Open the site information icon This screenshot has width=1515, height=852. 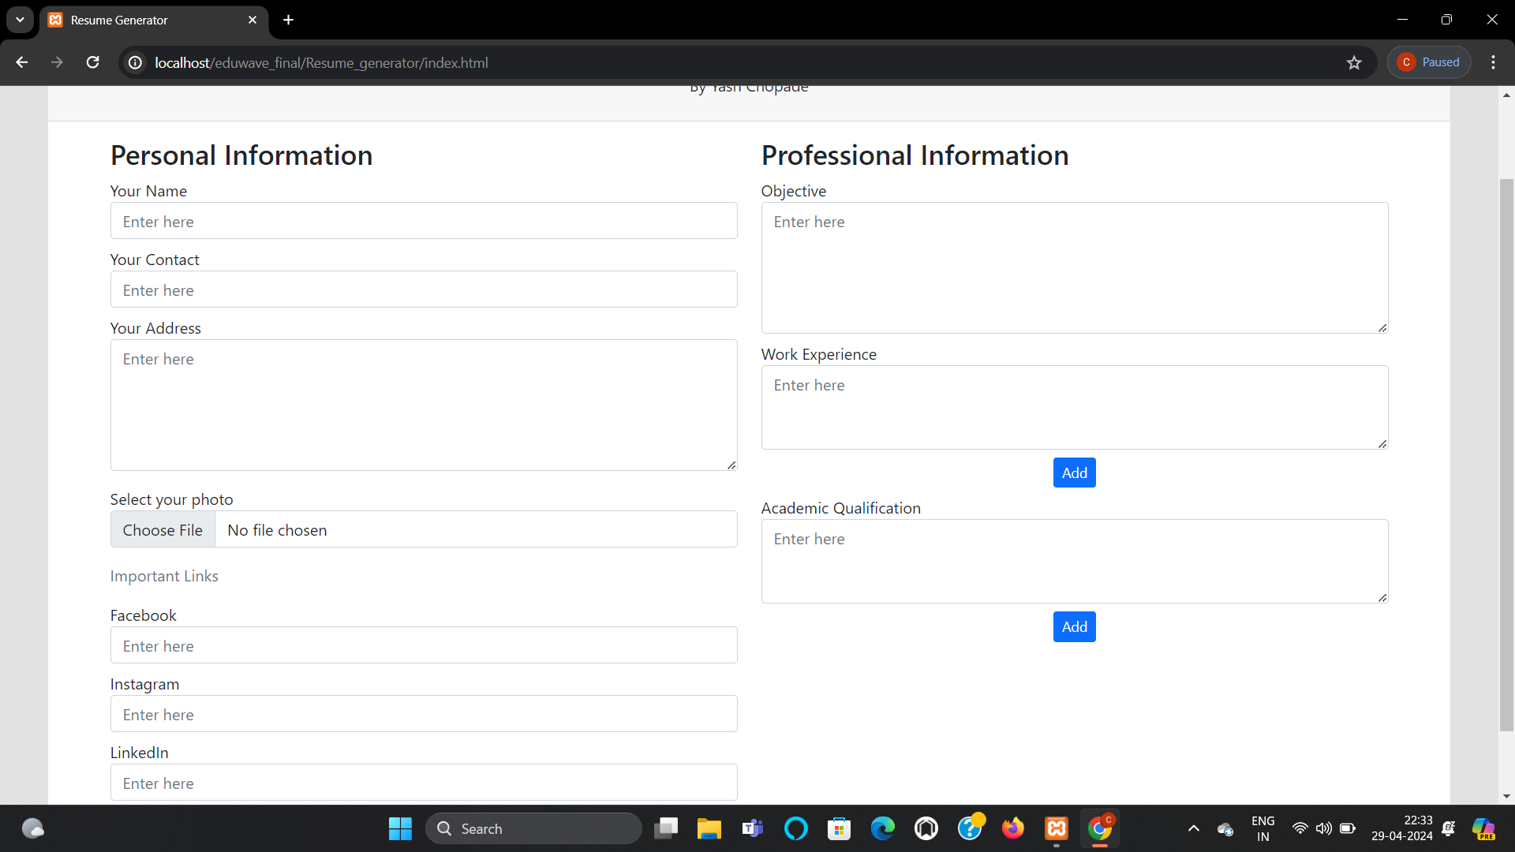coord(136,62)
